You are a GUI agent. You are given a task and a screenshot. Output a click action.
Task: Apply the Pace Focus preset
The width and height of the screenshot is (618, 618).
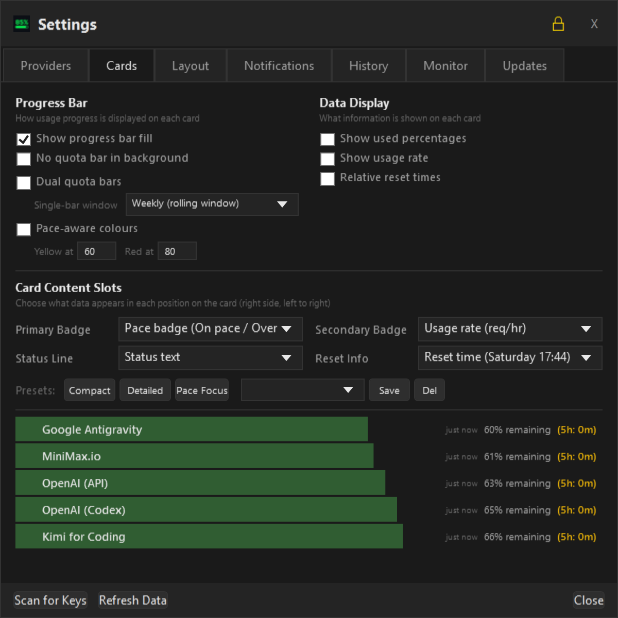coord(202,390)
